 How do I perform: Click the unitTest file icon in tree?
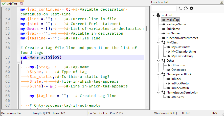[159, 15]
